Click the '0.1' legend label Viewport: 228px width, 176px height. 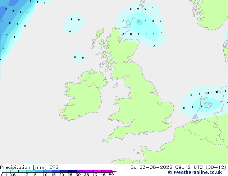click(x=4, y=175)
